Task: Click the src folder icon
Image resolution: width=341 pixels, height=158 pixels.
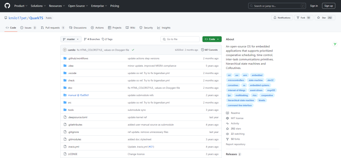Action: 65,103
